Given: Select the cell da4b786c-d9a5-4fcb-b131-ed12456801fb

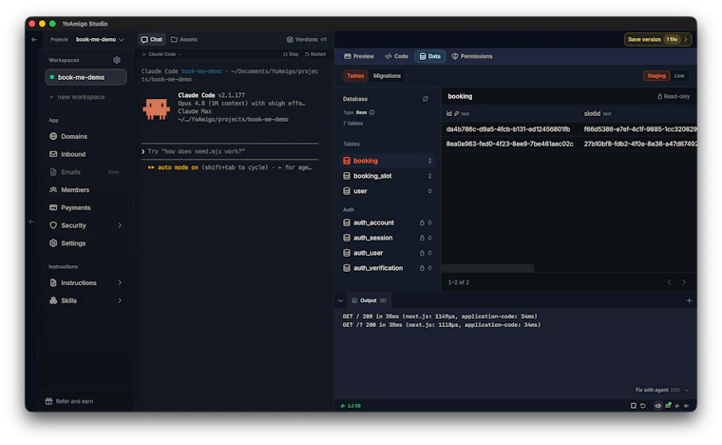Looking at the screenshot, I should (508, 129).
